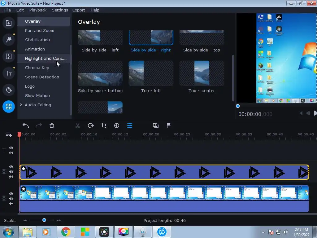Viewport: 317px width, 238px height.
Task: Click the Crop tool icon
Action: pyautogui.click(x=104, y=126)
